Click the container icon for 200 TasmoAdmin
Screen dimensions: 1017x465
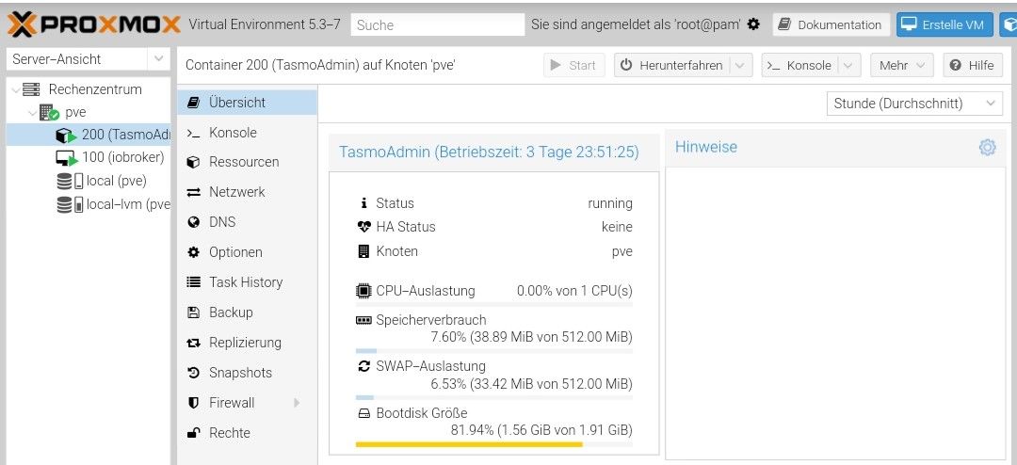(66, 135)
